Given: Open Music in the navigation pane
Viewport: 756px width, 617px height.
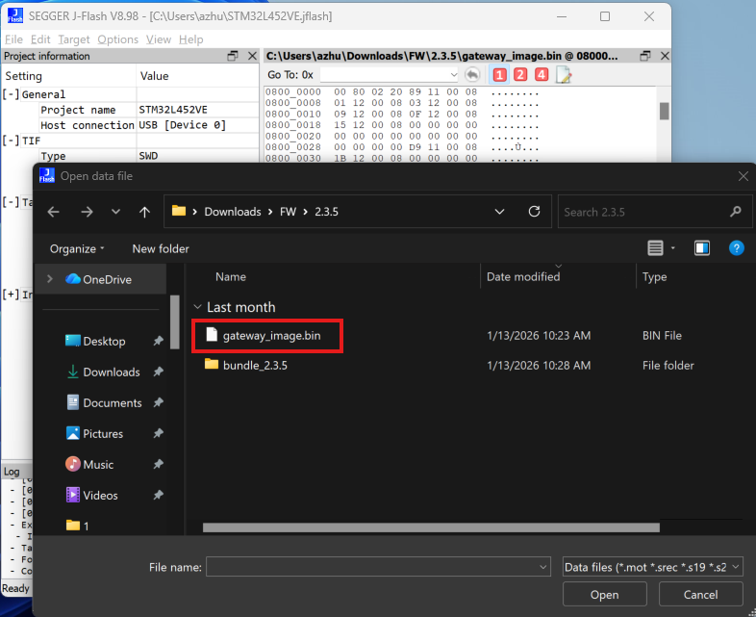Looking at the screenshot, I should 98,465.
